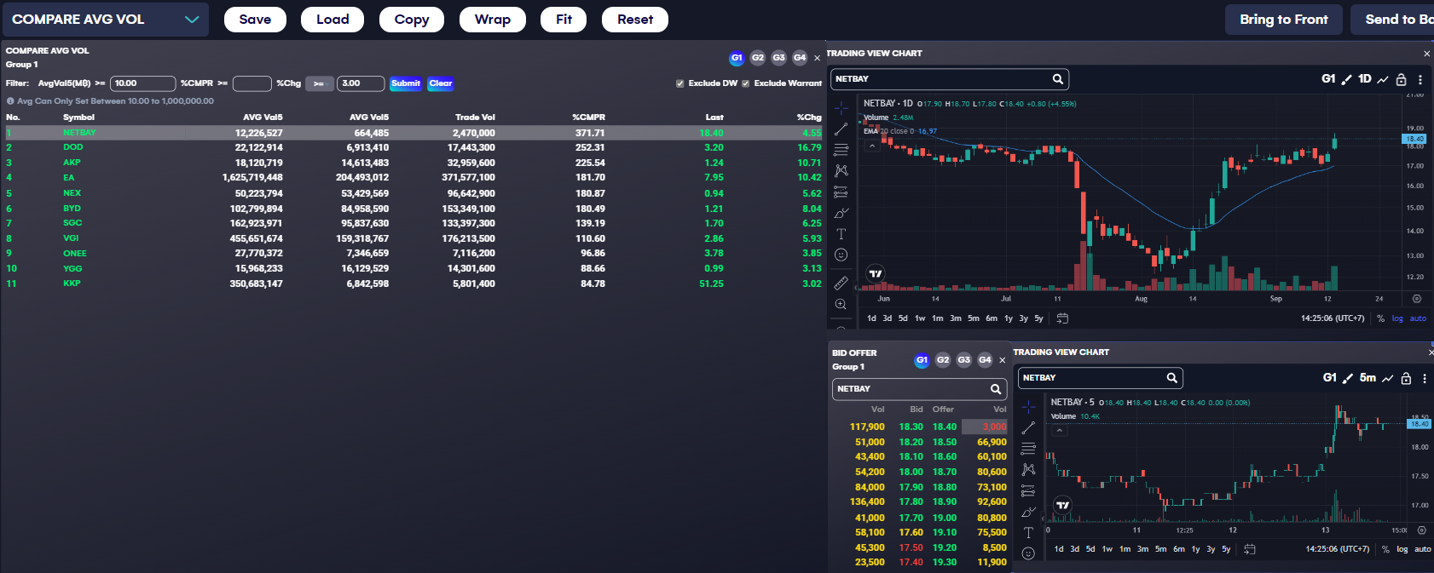The width and height of the screenshot is (1434, 573).
Task: Switch Compare Avg Vol to group G2
Action: [x=758, y=58]
